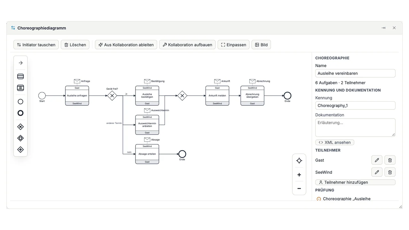
Task: Pick the event-based gateway palette tool
Action: click(20, 138)
